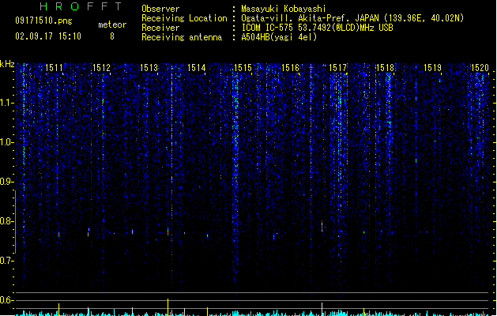Click the gray vertical range bar beside the 0.8 label
The height and width of the screenshot is (316, 497).
(x=15, y=221)
